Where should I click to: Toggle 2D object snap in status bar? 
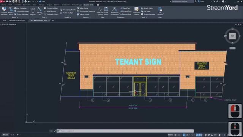(x=200, y=135)
